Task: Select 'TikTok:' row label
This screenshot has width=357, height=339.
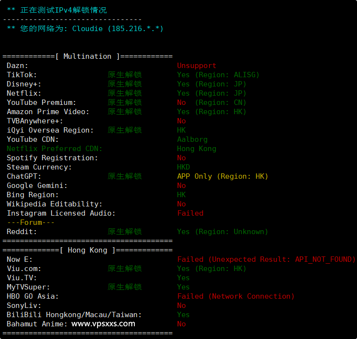Action: (22, 75)
